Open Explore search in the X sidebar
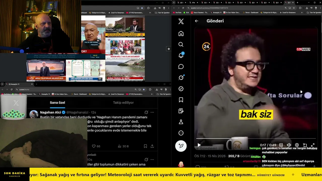Image resolution: width=322 pixels, height=181 pixels. coord(181,44)
